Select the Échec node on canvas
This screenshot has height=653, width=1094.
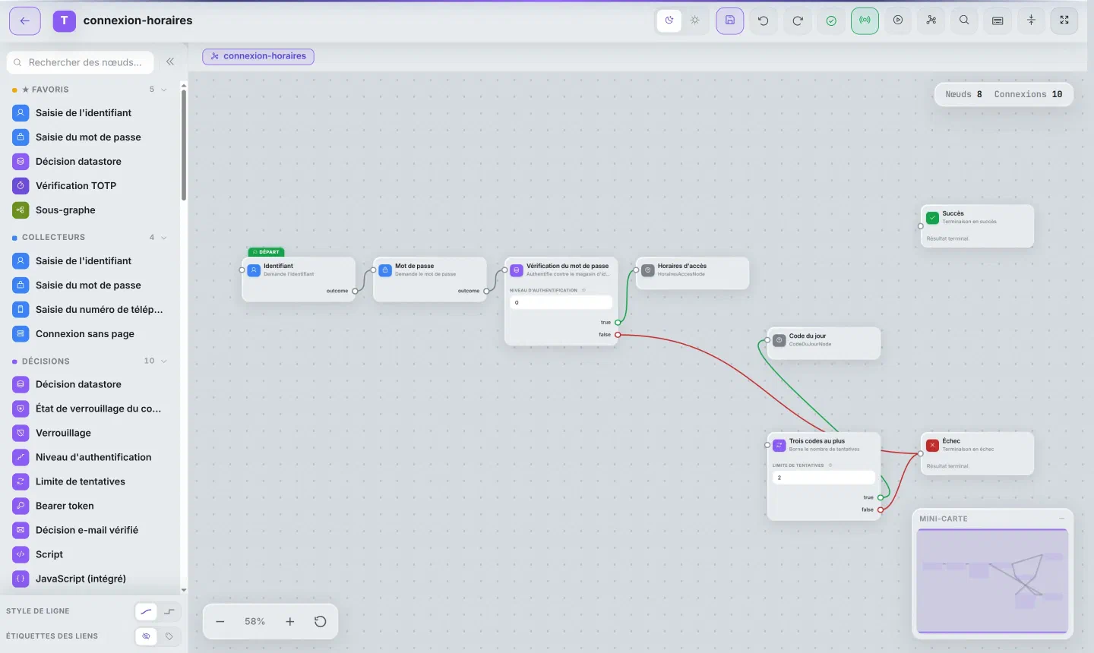click(x=977, y=453)
